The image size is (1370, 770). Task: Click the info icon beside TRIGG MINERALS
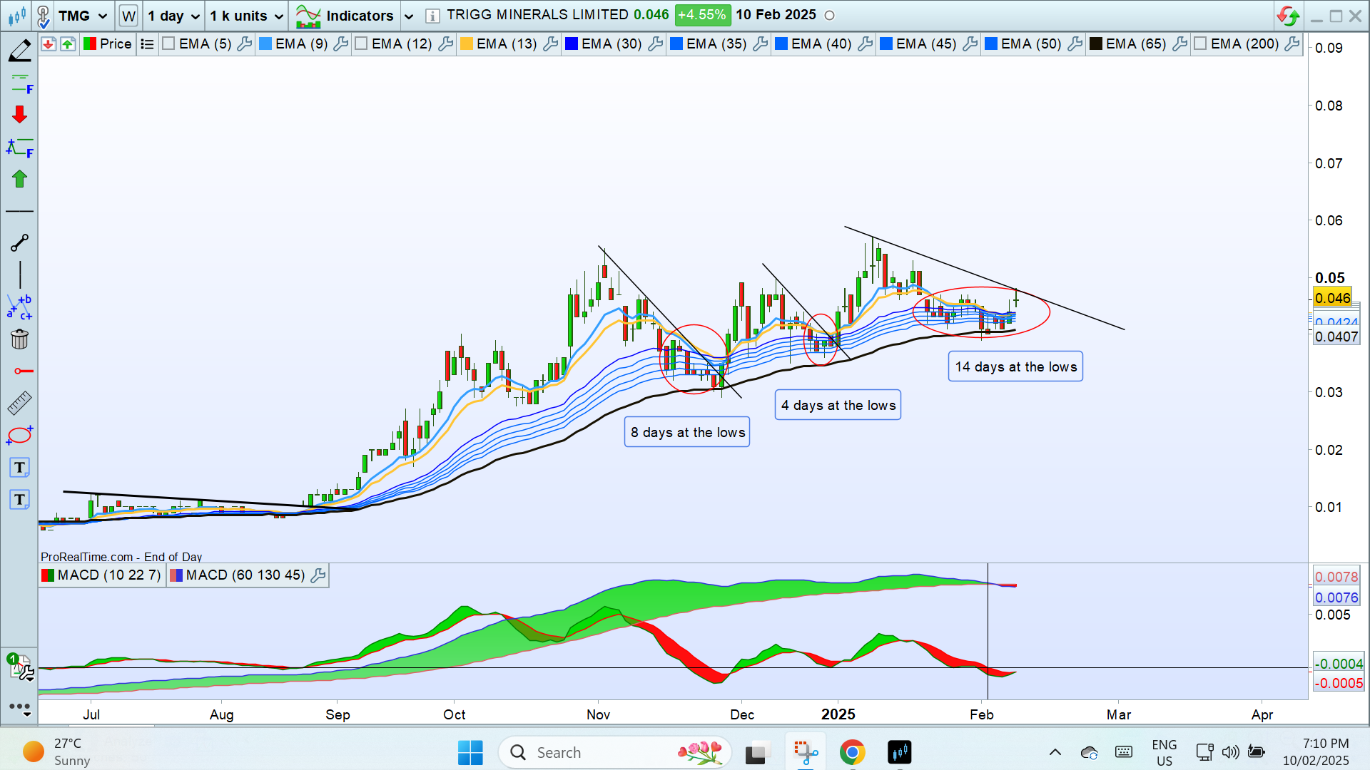(x=432, y=16)
